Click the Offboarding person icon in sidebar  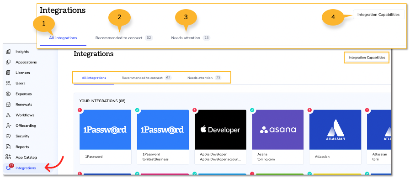(x=8, y=126)
